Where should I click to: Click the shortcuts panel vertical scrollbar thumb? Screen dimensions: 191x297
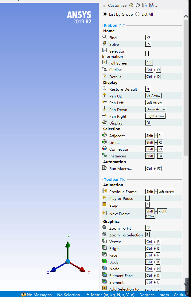pos(186,88)
